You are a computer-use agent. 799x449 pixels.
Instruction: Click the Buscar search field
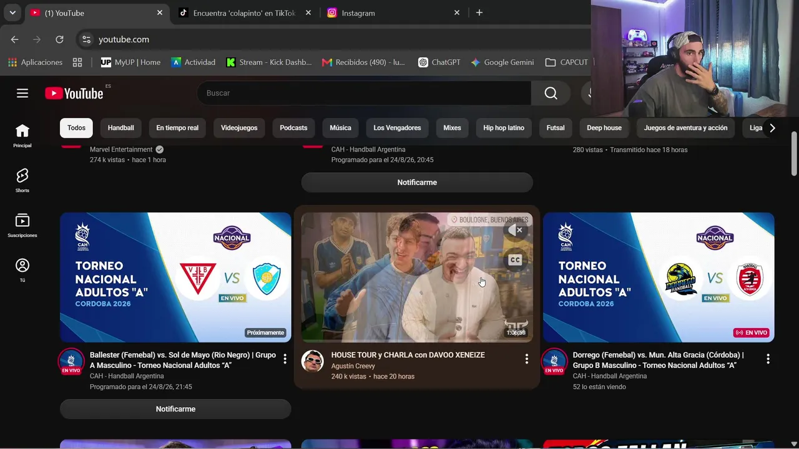point(364,93)
